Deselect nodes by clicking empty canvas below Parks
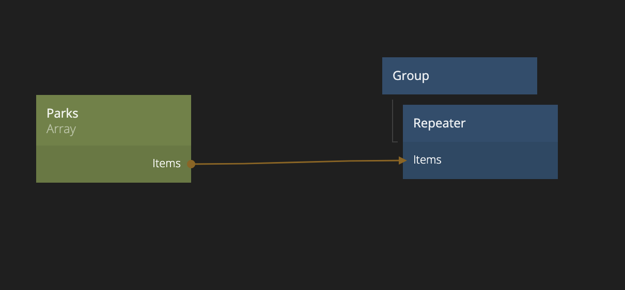Image resolution: width=625 pixels, height=290 pixels. [x=114, y=232]
